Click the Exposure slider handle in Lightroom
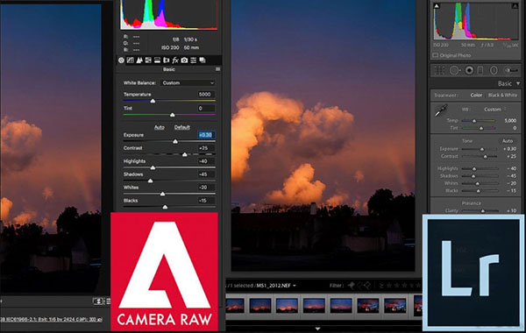 coord(482,149)
